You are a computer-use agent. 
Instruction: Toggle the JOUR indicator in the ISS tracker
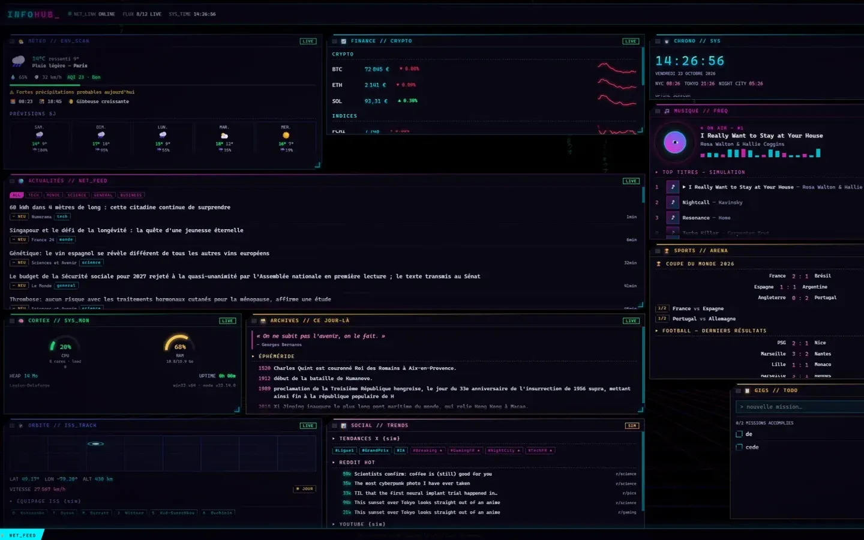[305, 489]
